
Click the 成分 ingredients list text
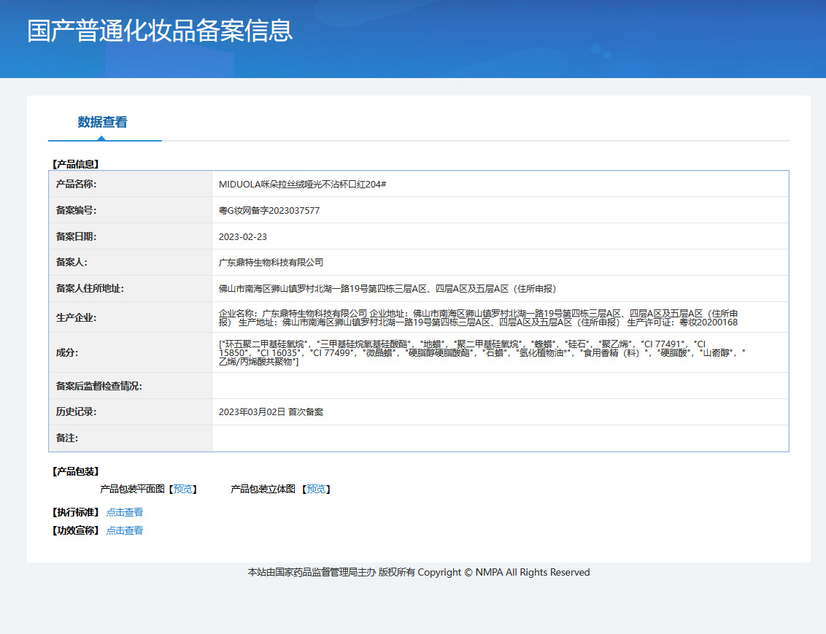click(482, 353)
